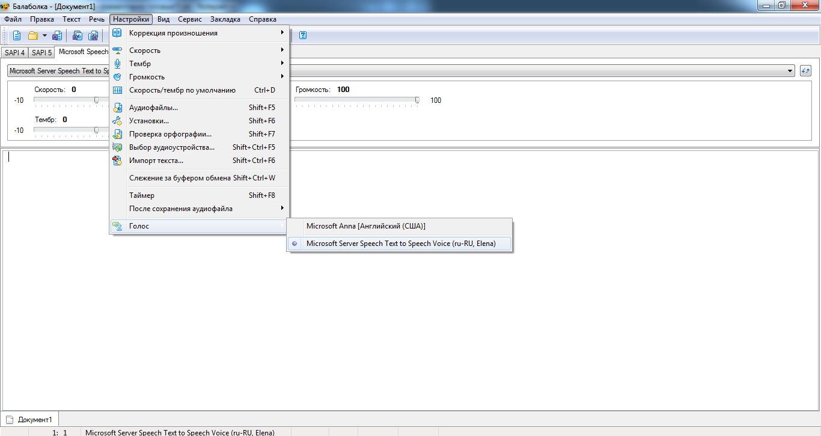
Task: Click the Громкость slider thumb
Action: tap(417, 100)
